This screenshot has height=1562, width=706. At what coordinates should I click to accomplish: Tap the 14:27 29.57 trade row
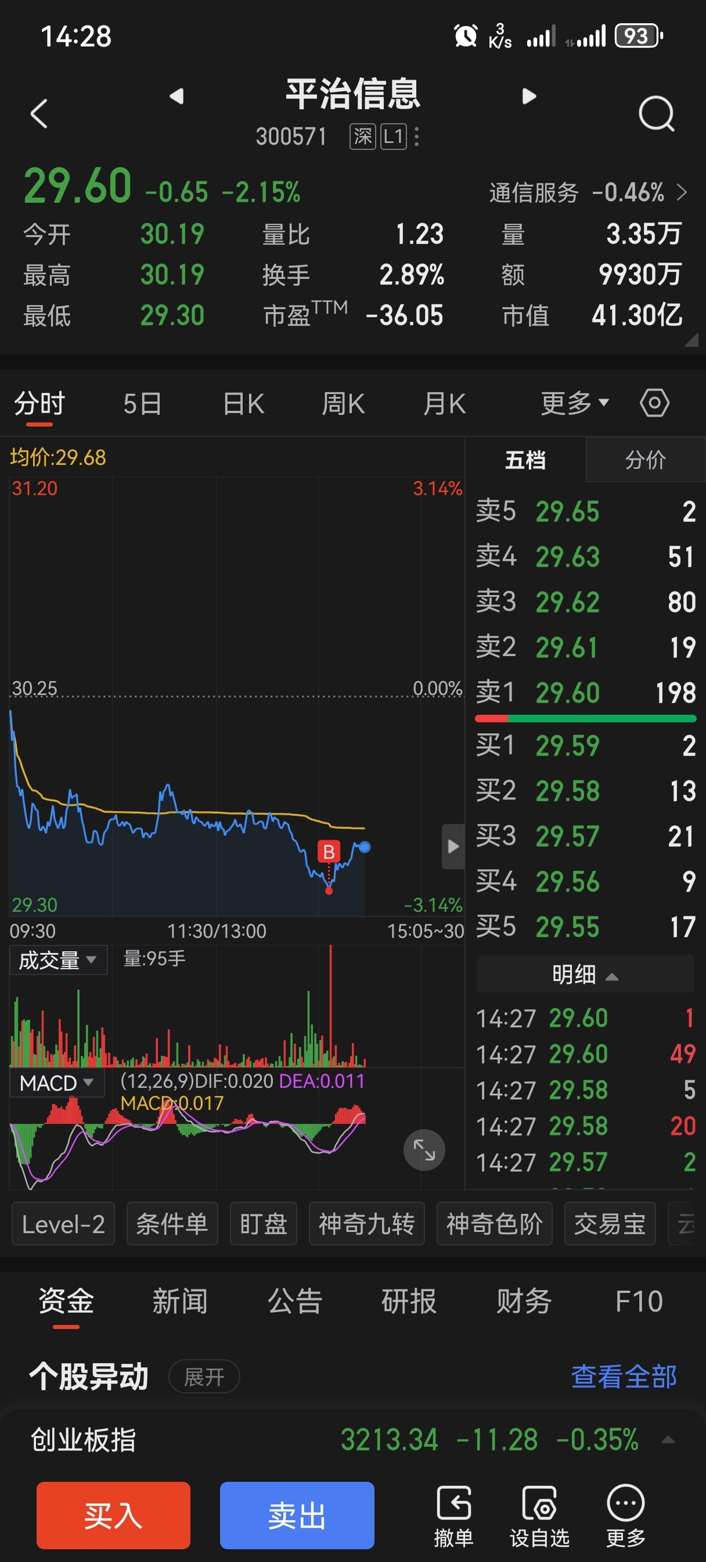point(585,1162)
